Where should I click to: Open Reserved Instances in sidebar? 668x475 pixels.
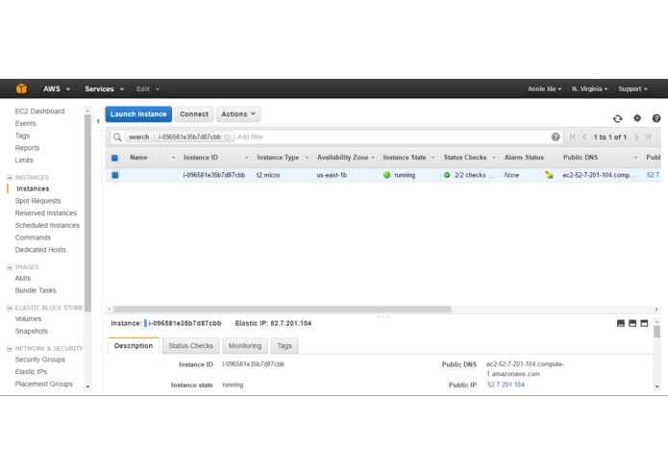click(45, 213)
